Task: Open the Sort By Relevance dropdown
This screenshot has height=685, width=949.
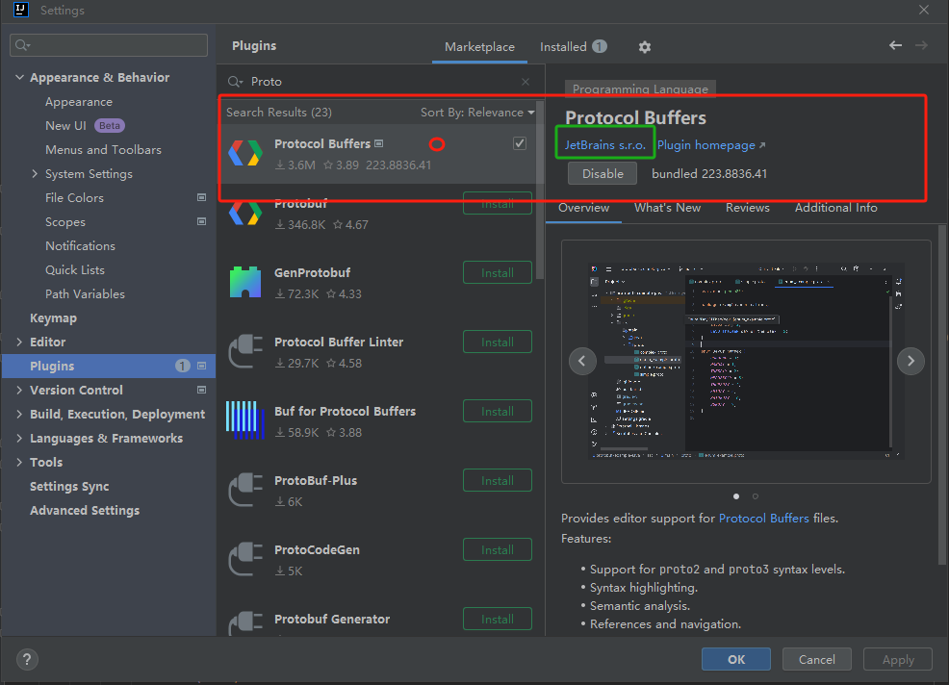Action: click(x=477, y=112)
